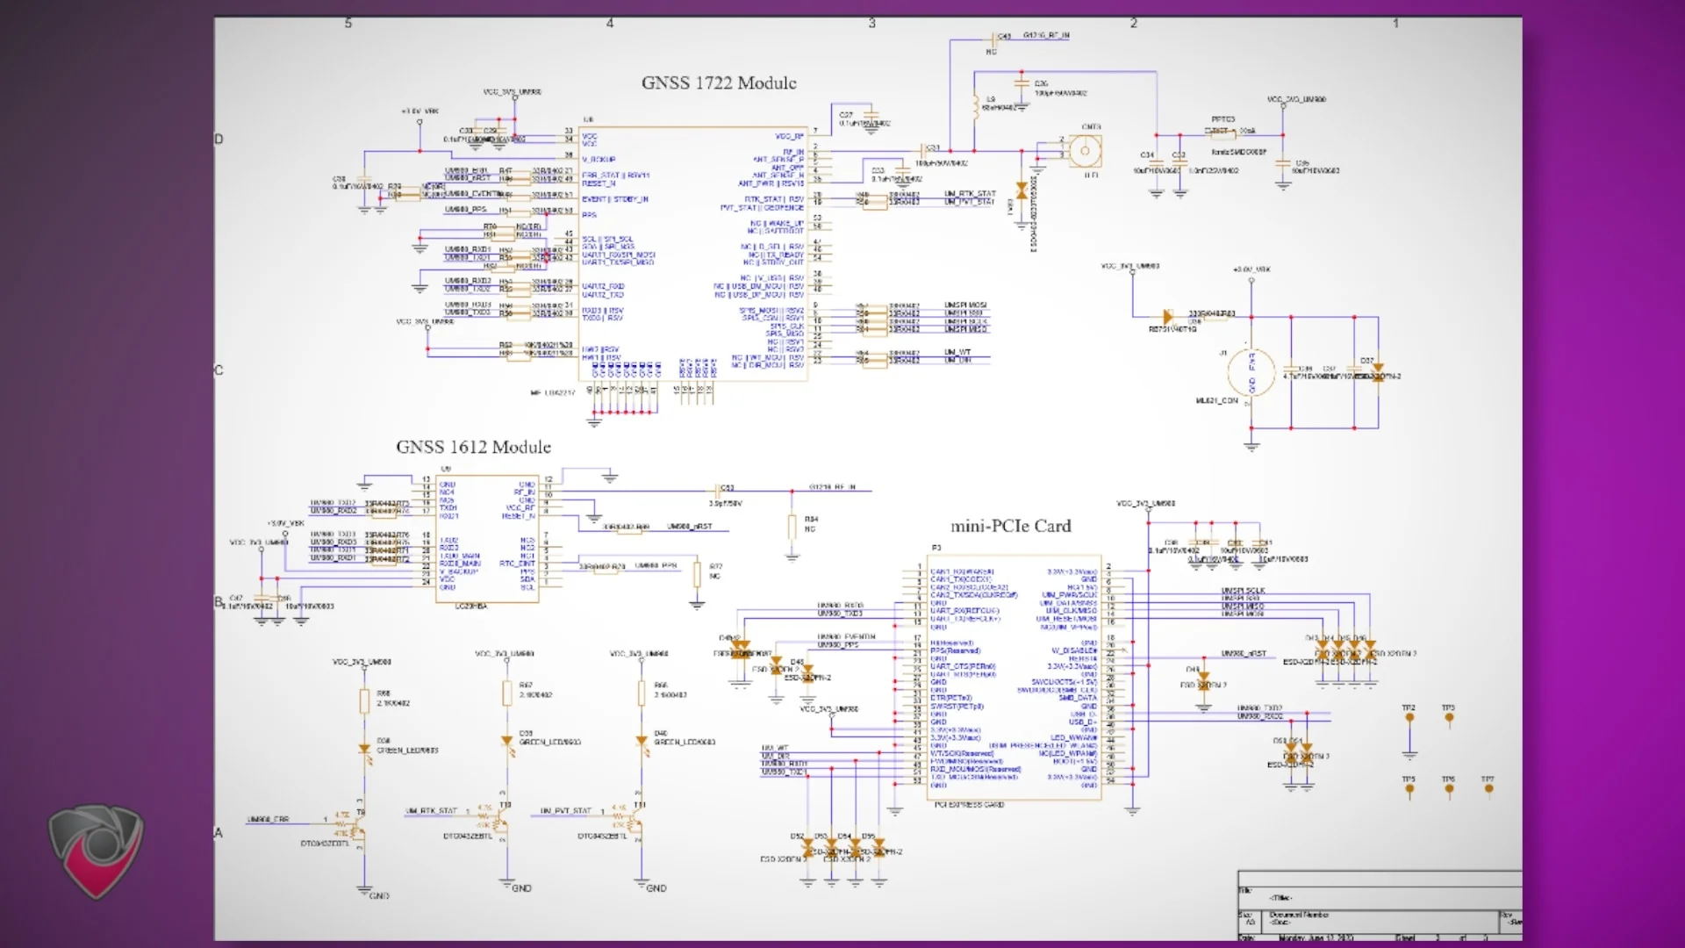
Task: Click the "GNSS 1612 Module" heading
Action: click(x=473, y=447)
